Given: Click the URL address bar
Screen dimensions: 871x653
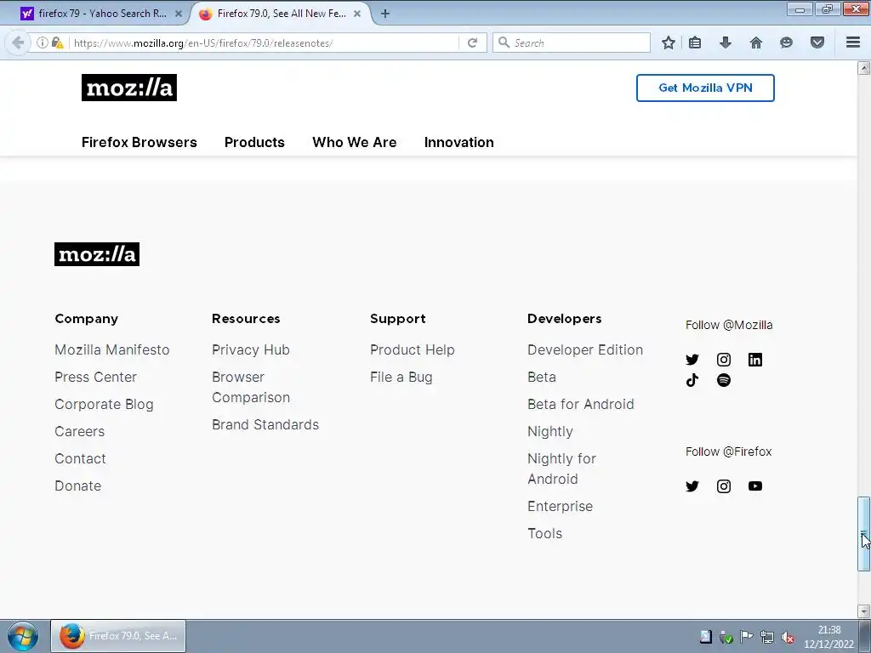Looking at the screenshot, I should click(265, 43).
